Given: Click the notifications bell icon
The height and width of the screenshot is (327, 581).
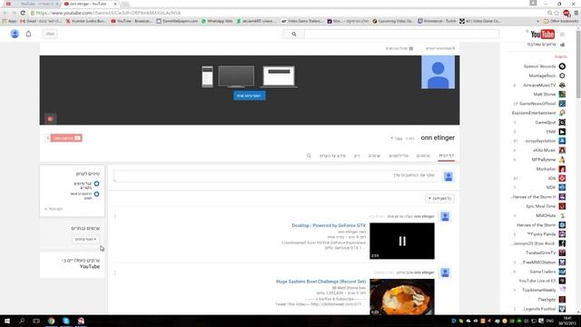Looking at the screenshot, I should [x=28, y=35].
